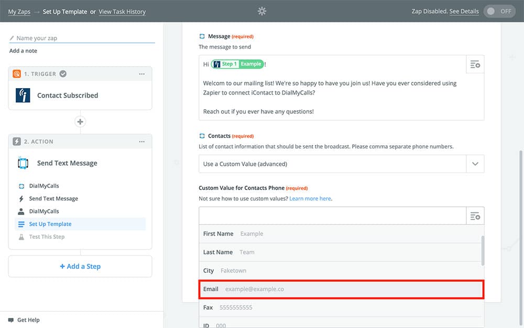The height and width of the screenshot is (328, 524).
Task: Click See Details link for disabled Zap
Action: coord(464,12)
